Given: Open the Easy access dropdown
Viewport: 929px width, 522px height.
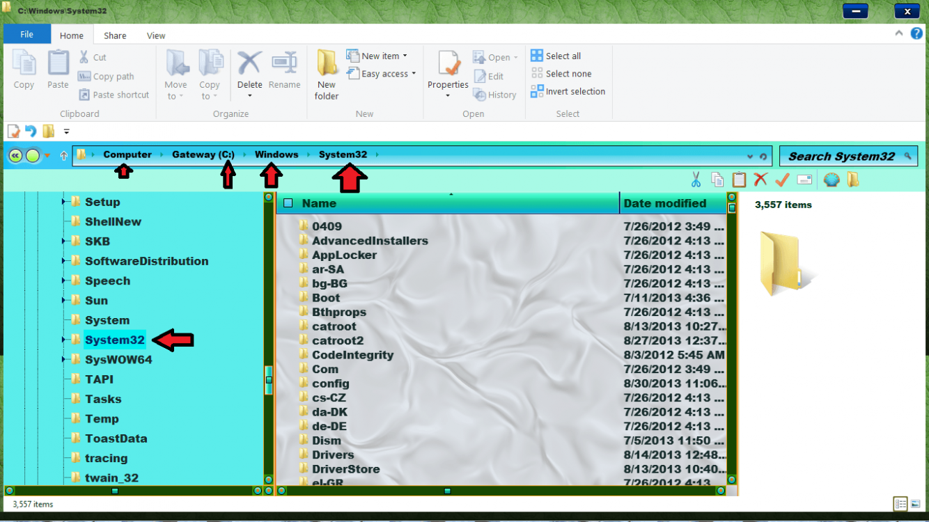Looking at the screenshot, I should coord(380,73).
